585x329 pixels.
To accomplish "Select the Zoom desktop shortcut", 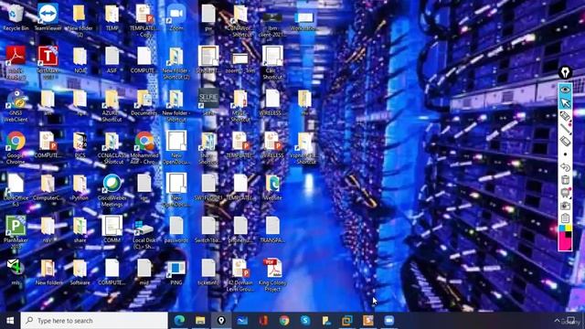I will (176, 17).
